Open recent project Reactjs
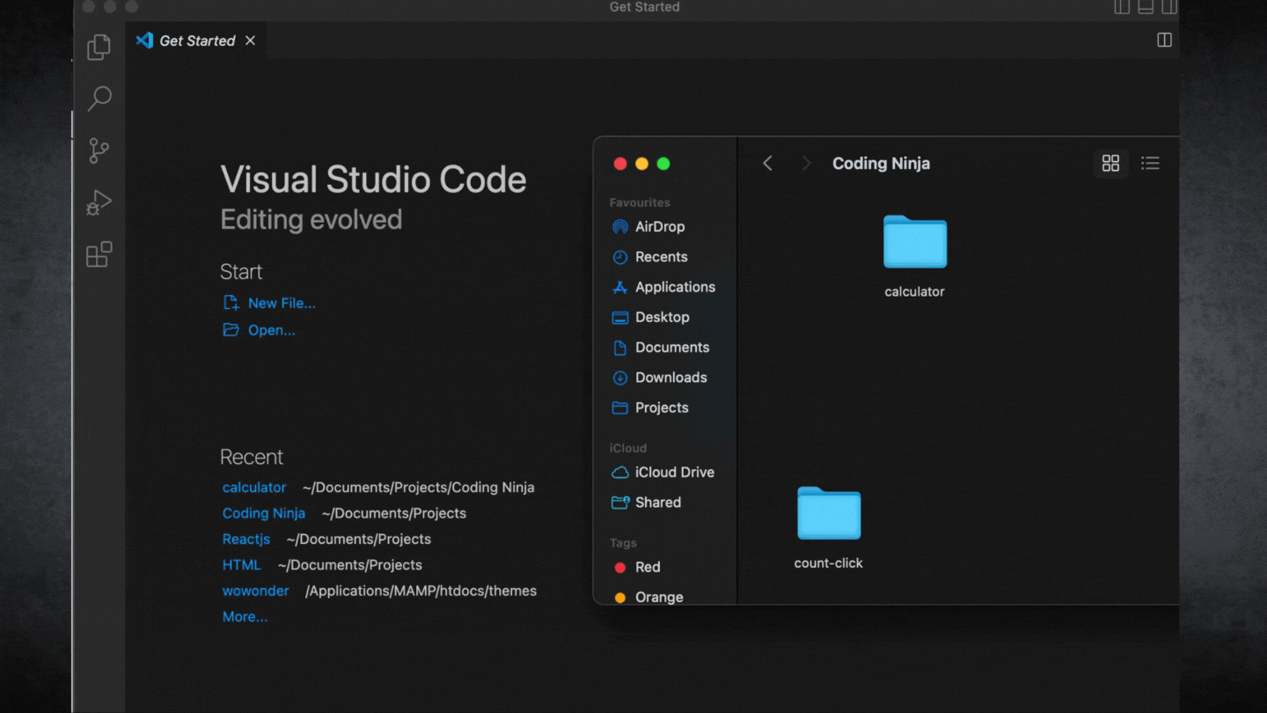Viewport: 1267px width, 713px height. coord(246,539)
